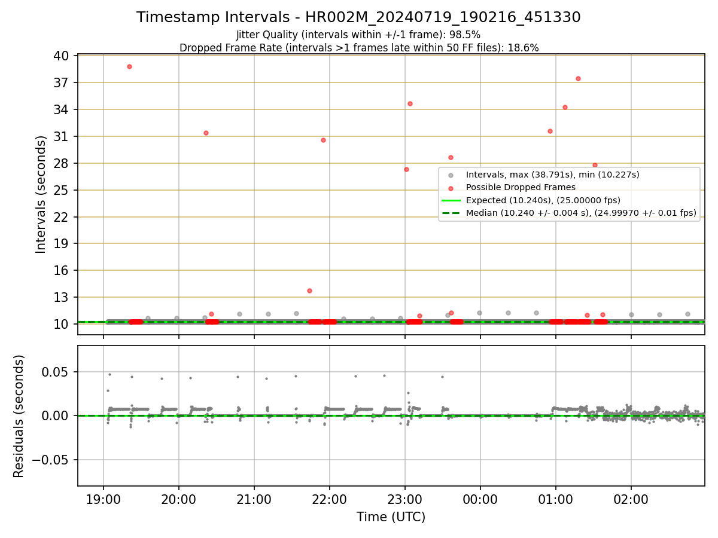
Task: Click the red dot marker of 'Possible Dropped Frames' legend
Action: [451, 188]
